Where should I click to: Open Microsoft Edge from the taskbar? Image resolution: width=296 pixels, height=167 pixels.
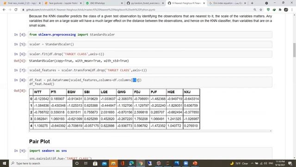pyautogui.click(x=131, y=163)
